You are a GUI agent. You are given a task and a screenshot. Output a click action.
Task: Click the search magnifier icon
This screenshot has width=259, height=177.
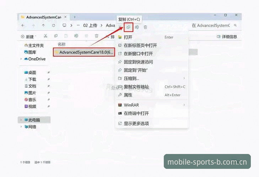tap(235, 25)
